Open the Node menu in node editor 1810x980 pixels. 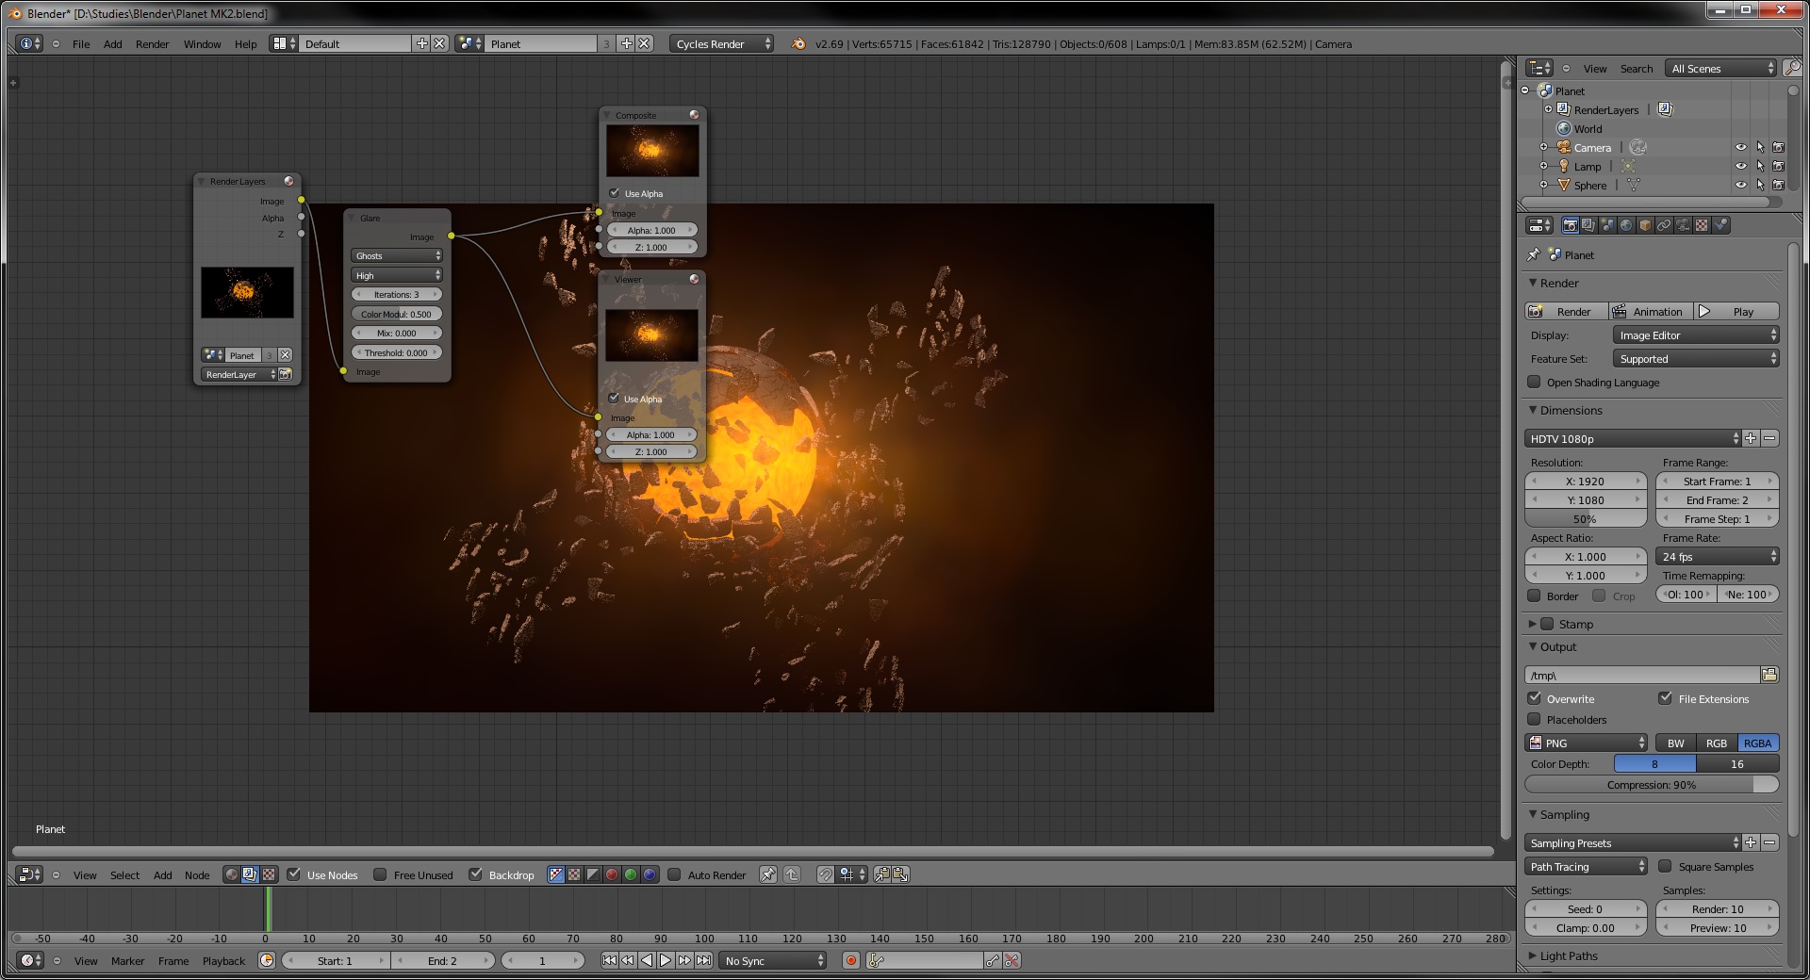197,874
